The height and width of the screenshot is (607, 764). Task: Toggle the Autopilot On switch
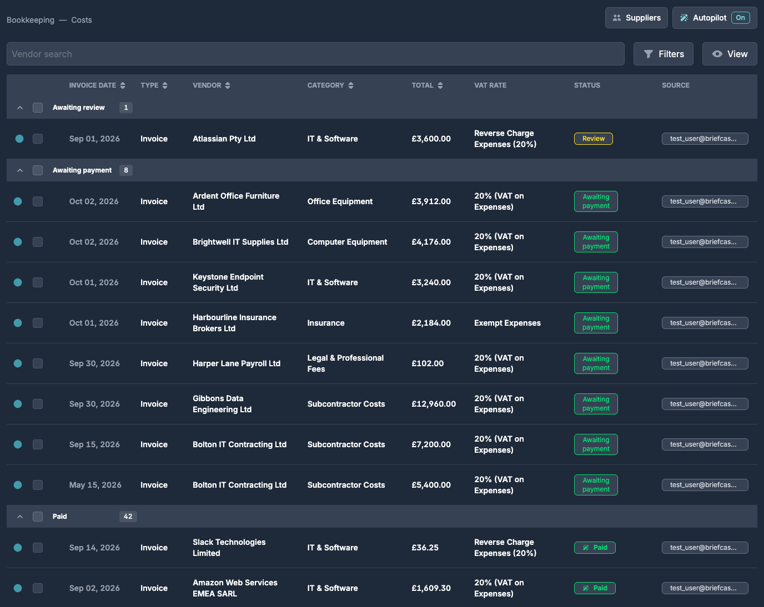coord(740,18)
